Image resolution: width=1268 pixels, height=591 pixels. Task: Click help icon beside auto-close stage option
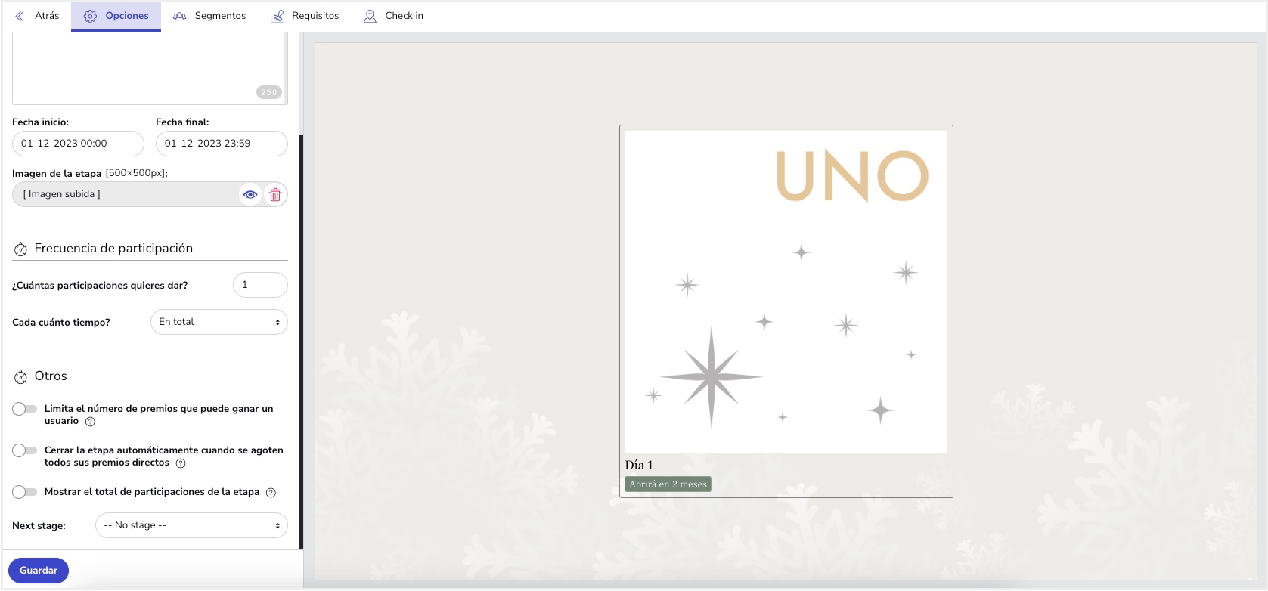click(x=181, y=463)
